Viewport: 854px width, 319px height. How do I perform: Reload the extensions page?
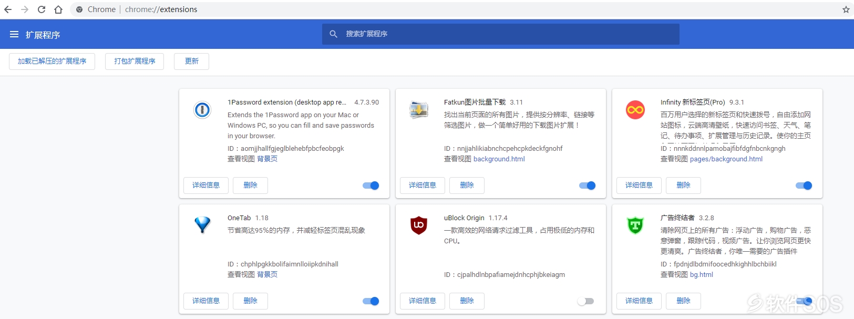(x=42, y=9)
